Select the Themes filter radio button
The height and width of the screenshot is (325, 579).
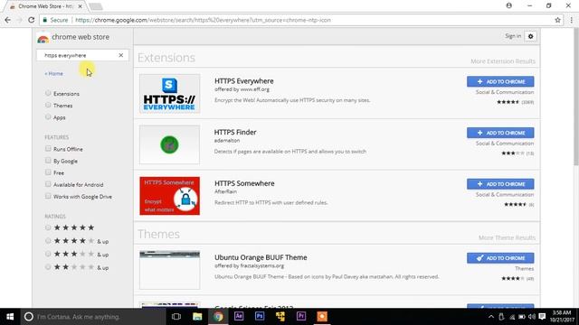pyautogui.click(x=48, y=105)
